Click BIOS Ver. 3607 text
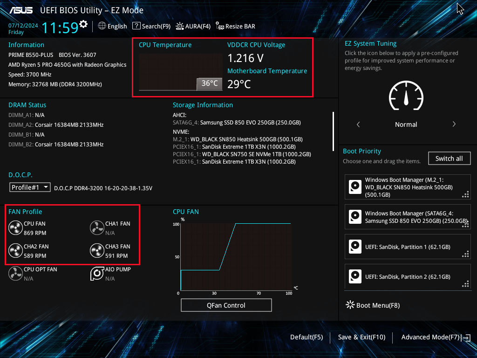 77,55
